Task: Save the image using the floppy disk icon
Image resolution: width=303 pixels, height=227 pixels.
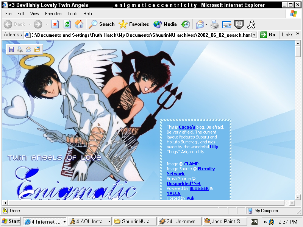Action: (x=11, y=50)
